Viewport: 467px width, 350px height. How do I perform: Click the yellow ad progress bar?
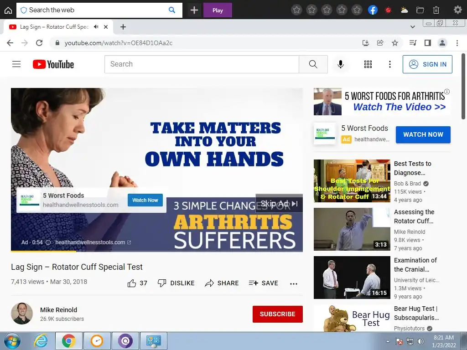click(43, 251)
